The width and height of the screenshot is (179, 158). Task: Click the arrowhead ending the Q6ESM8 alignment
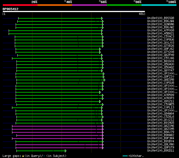click(105, 80)
